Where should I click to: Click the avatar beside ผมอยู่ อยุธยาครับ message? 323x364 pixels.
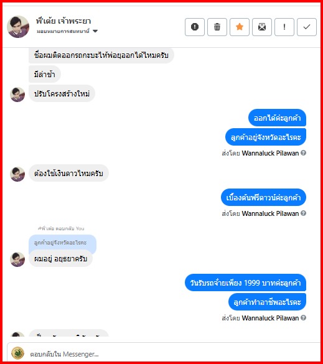pyautogui.click(x=17, y=259)
